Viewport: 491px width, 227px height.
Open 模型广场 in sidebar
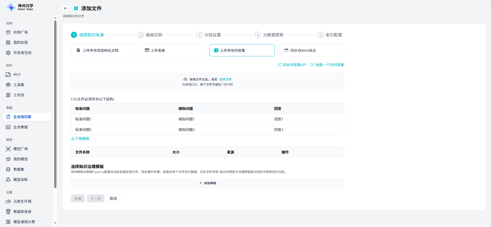tap(21, 149)
